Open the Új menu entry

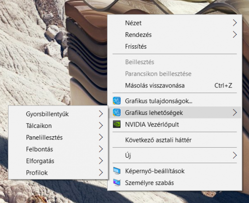(x=175, y=155)
